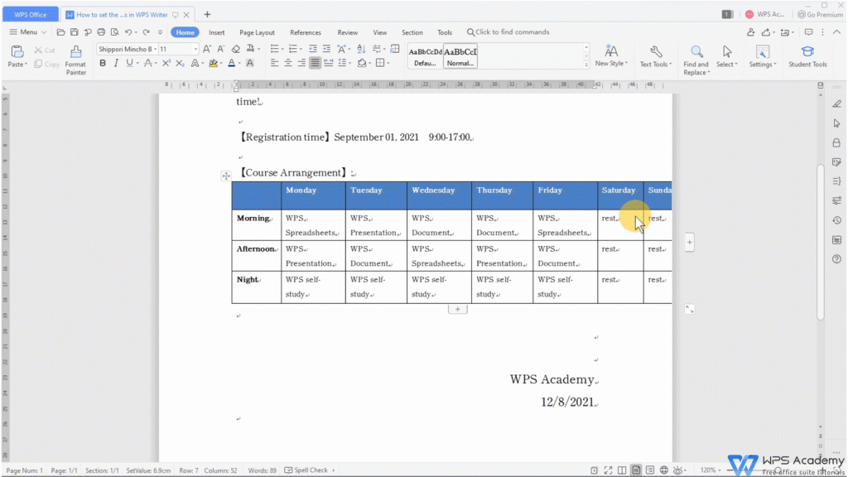Viewport: 848px width, 477px height.
Task: Save the document with the Save icon
Action: pyautogui.click(x=74, y=32)
